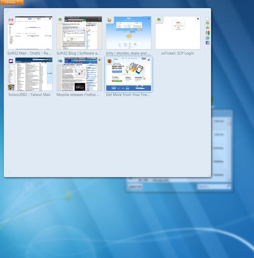The height and width of the screenshot is (258, 254).
Task: Close the bitly tab thumbnail
Action: 149,19
